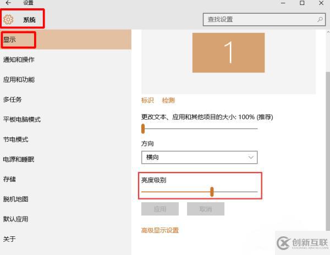Screen dimensions: 330x255
Task: Open 脱机地图 settings
Action: tap(65, 199)
